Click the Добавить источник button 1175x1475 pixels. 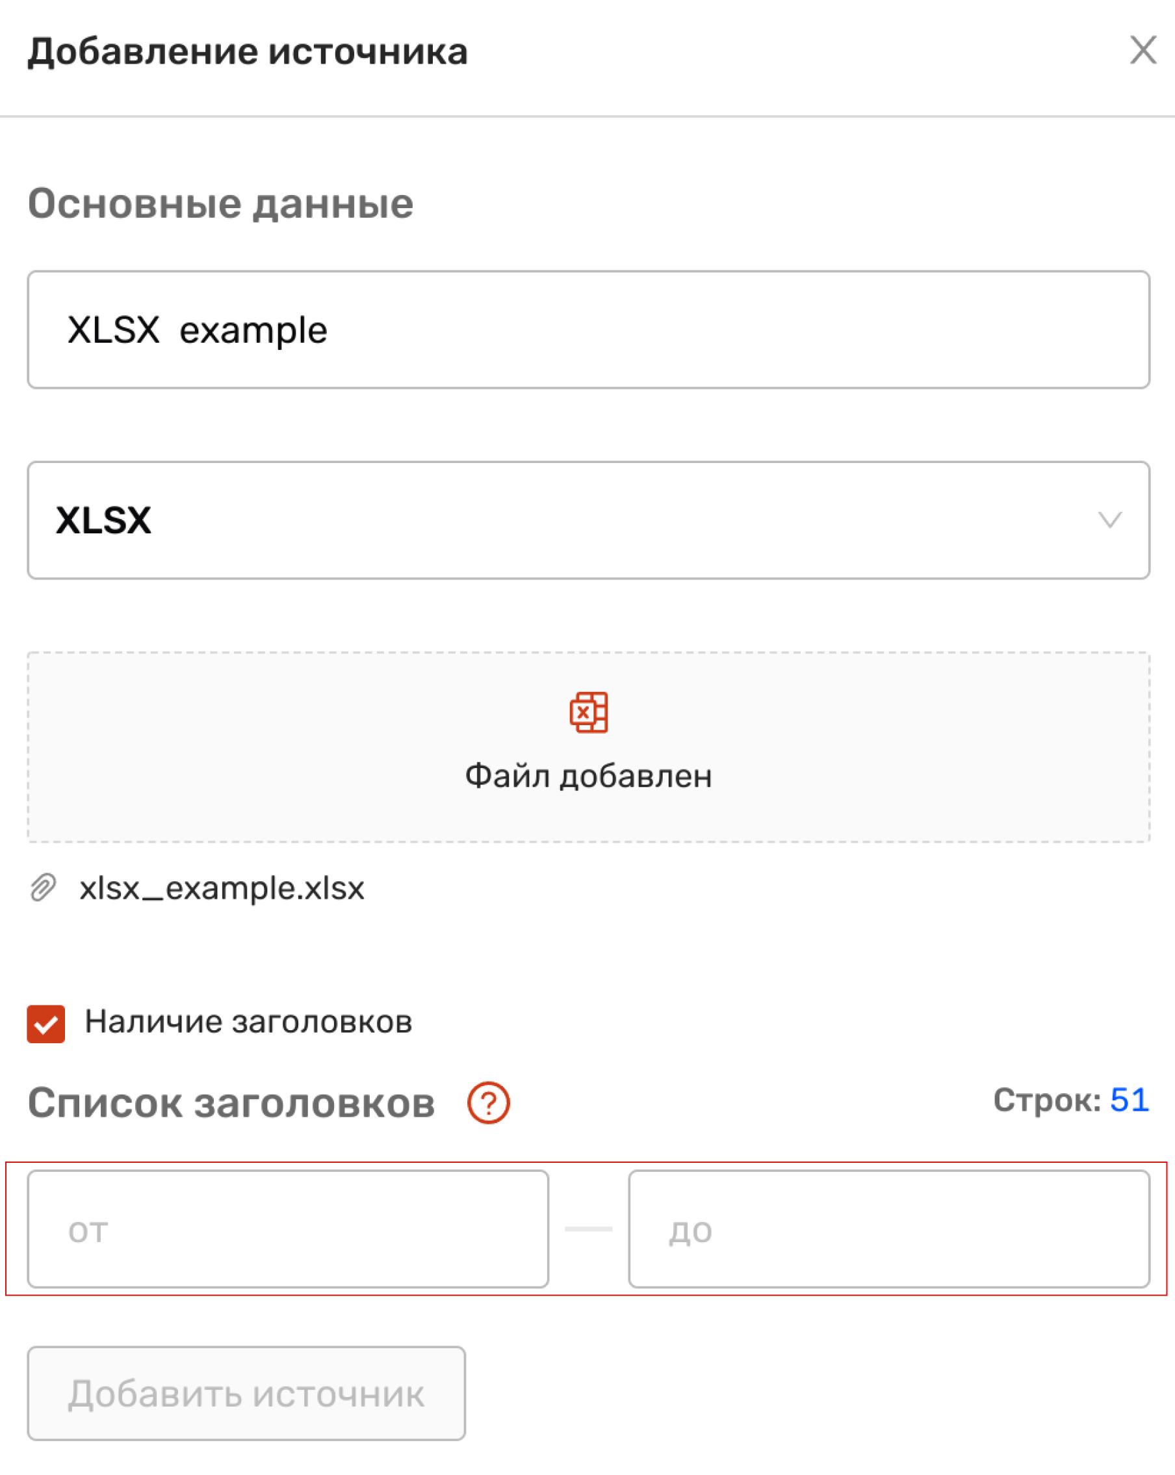[246, 1394]
